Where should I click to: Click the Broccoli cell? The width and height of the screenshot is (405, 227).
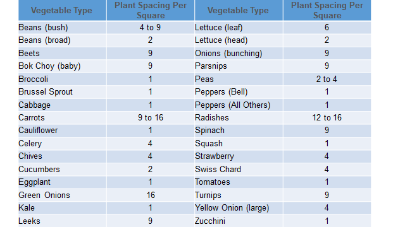[x=33, y=79]
